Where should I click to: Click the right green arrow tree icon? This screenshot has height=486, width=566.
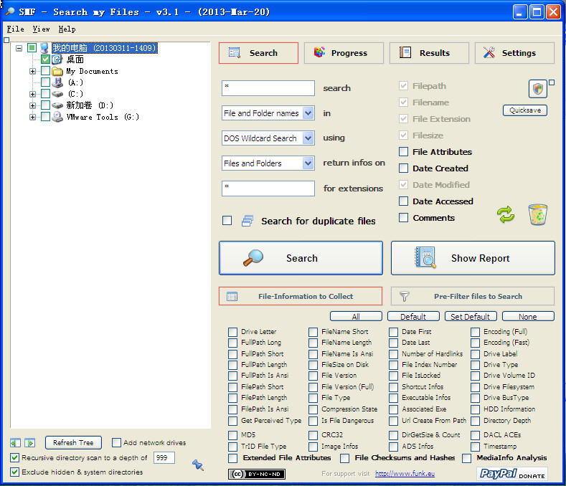pos(29,443)
